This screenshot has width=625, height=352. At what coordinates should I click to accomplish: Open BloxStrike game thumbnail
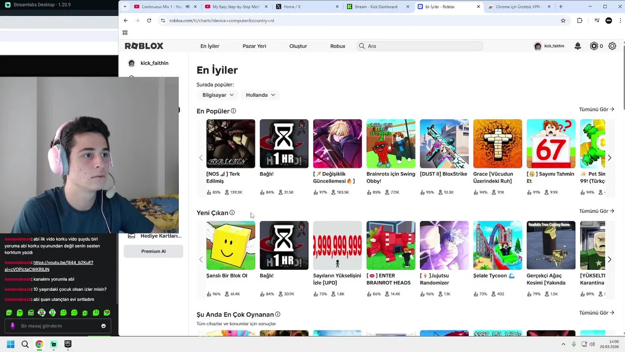click(444, 144)
